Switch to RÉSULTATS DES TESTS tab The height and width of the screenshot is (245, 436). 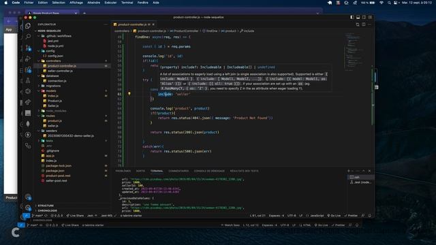click(x=244, y=171)
